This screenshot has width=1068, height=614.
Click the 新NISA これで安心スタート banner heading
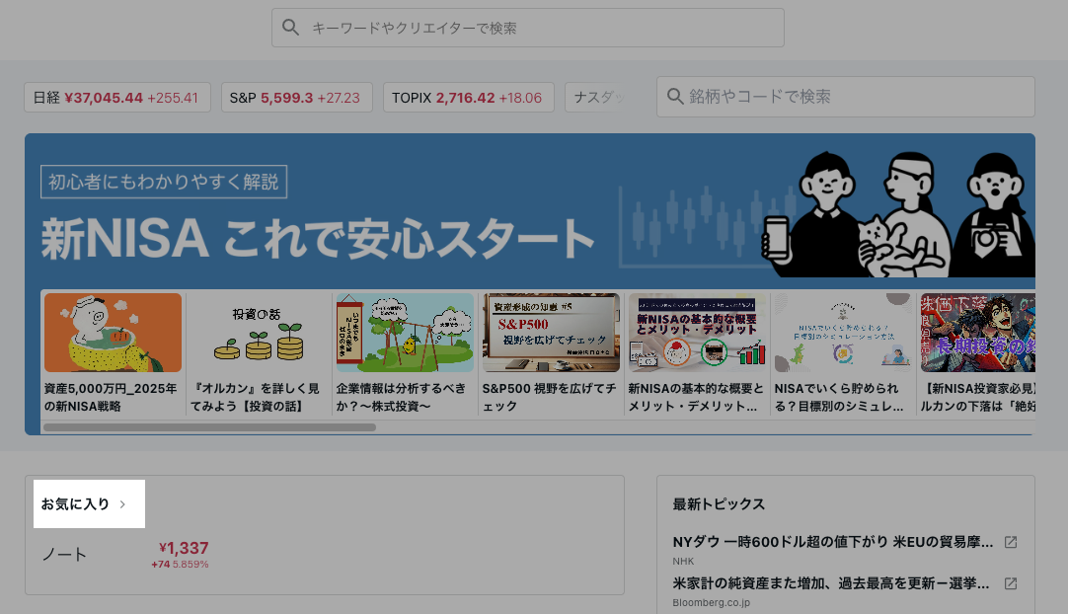(318, 239)
